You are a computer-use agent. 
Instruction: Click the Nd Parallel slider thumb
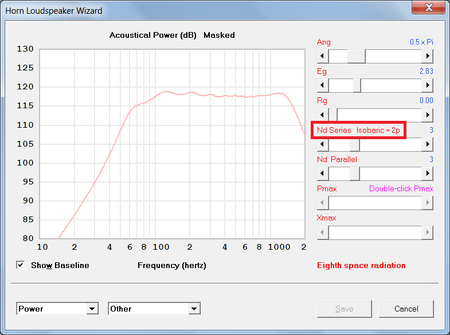point(355,174)
